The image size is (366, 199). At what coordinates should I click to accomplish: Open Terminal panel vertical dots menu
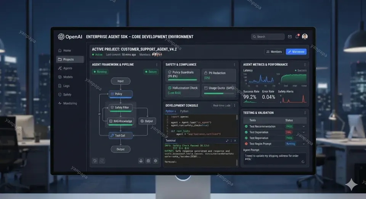point(231,141)
